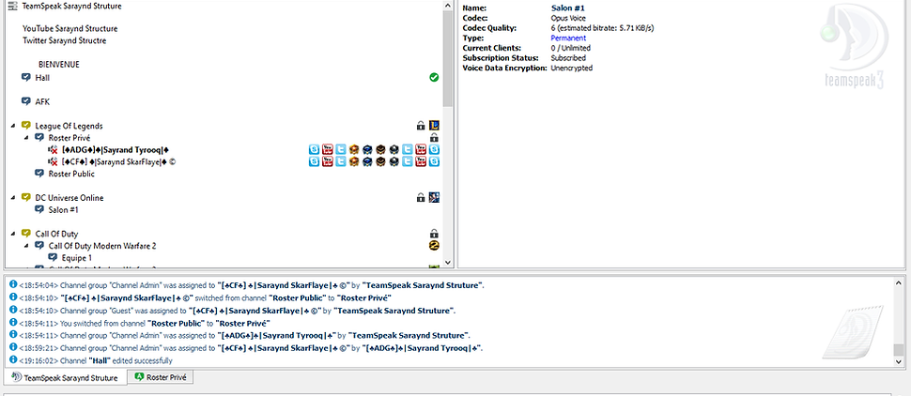Click the rightmost Skype badge on CF Saraynd SkarFlaye row
Screen dimensions: 911x396
[434, 162]
